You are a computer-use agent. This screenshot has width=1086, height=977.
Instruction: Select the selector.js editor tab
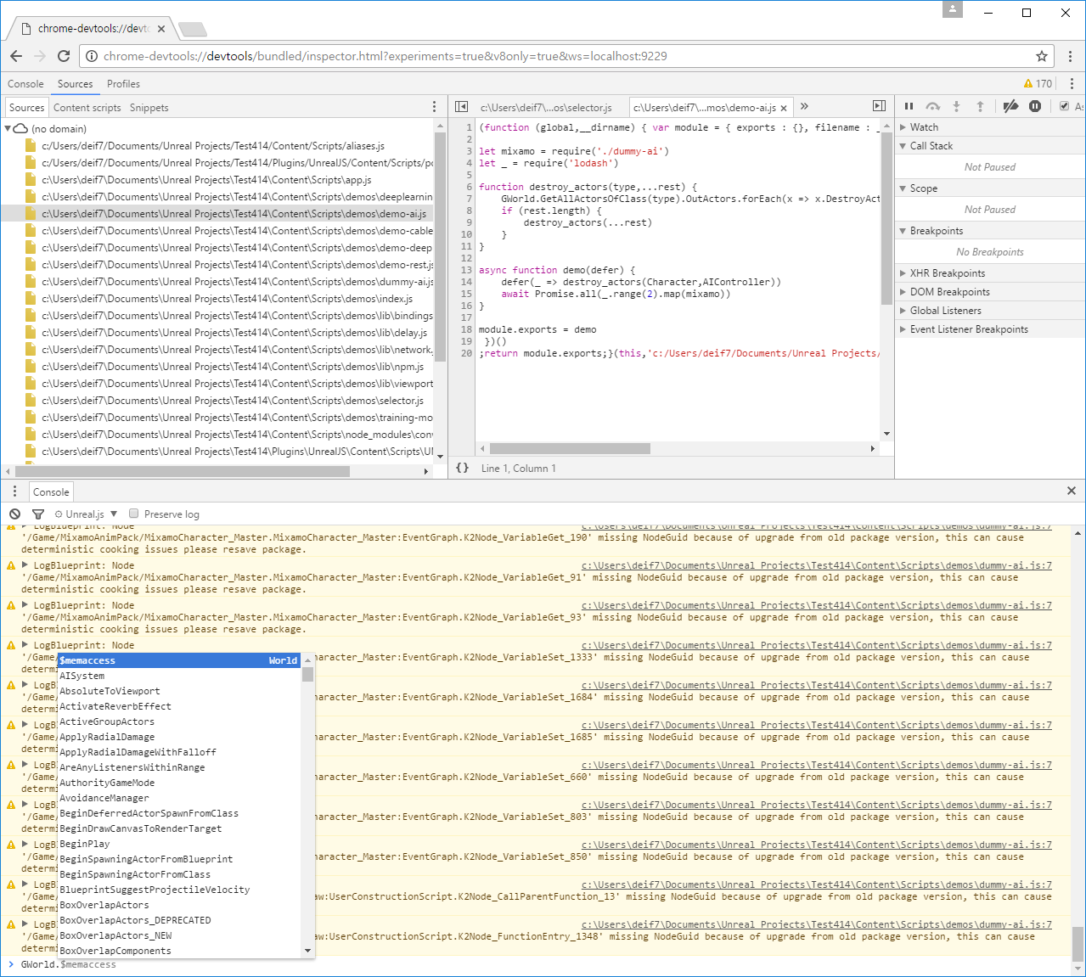pos(545,108)
